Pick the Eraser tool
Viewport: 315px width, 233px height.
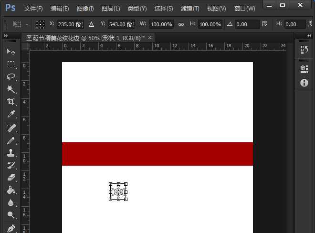(x=10, y=178)
